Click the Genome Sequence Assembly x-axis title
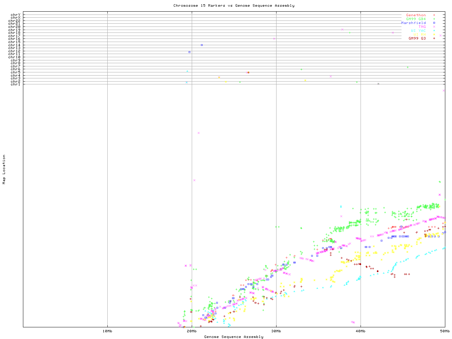This screenshot has width=452, height=339. coord(234,337)
